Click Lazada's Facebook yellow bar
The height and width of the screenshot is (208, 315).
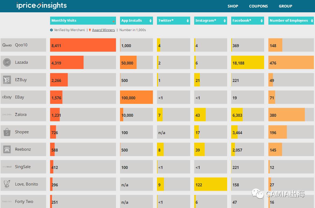[x=247, y=62]
